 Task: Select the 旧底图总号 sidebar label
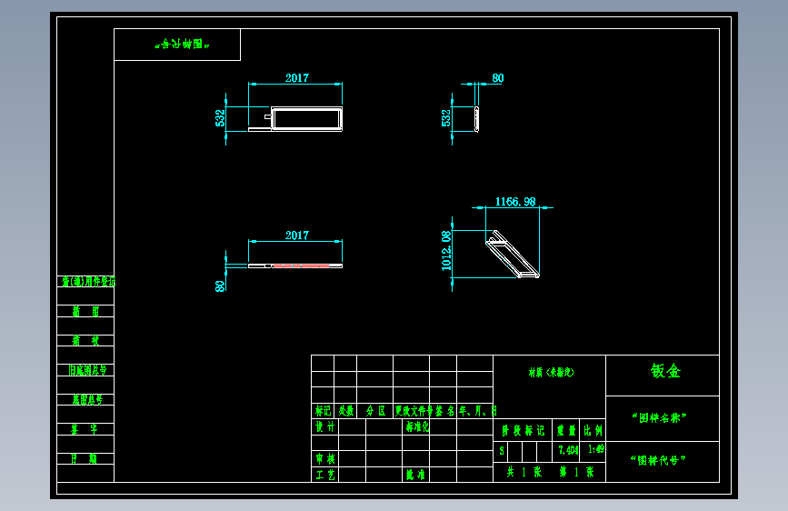click(87, 370)
